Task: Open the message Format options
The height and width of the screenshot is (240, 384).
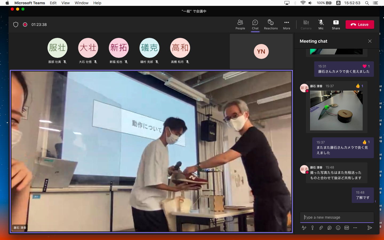Action: click(304, 228)
